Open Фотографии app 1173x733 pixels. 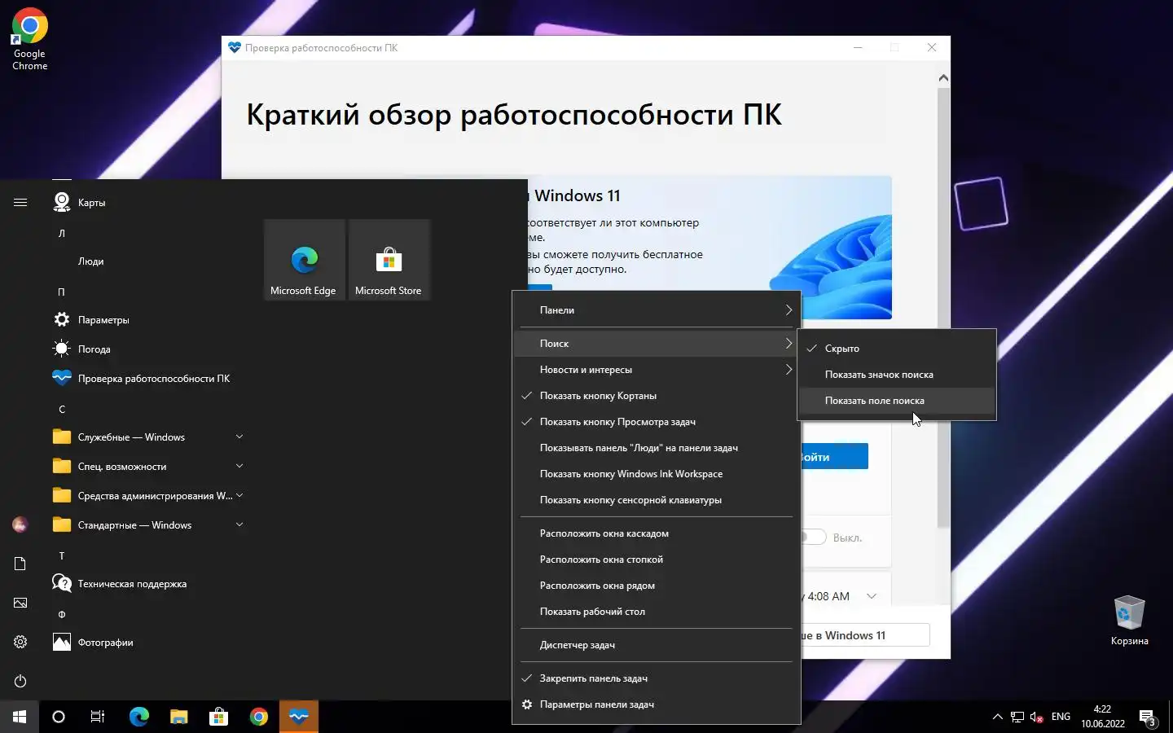click(148, 643)
